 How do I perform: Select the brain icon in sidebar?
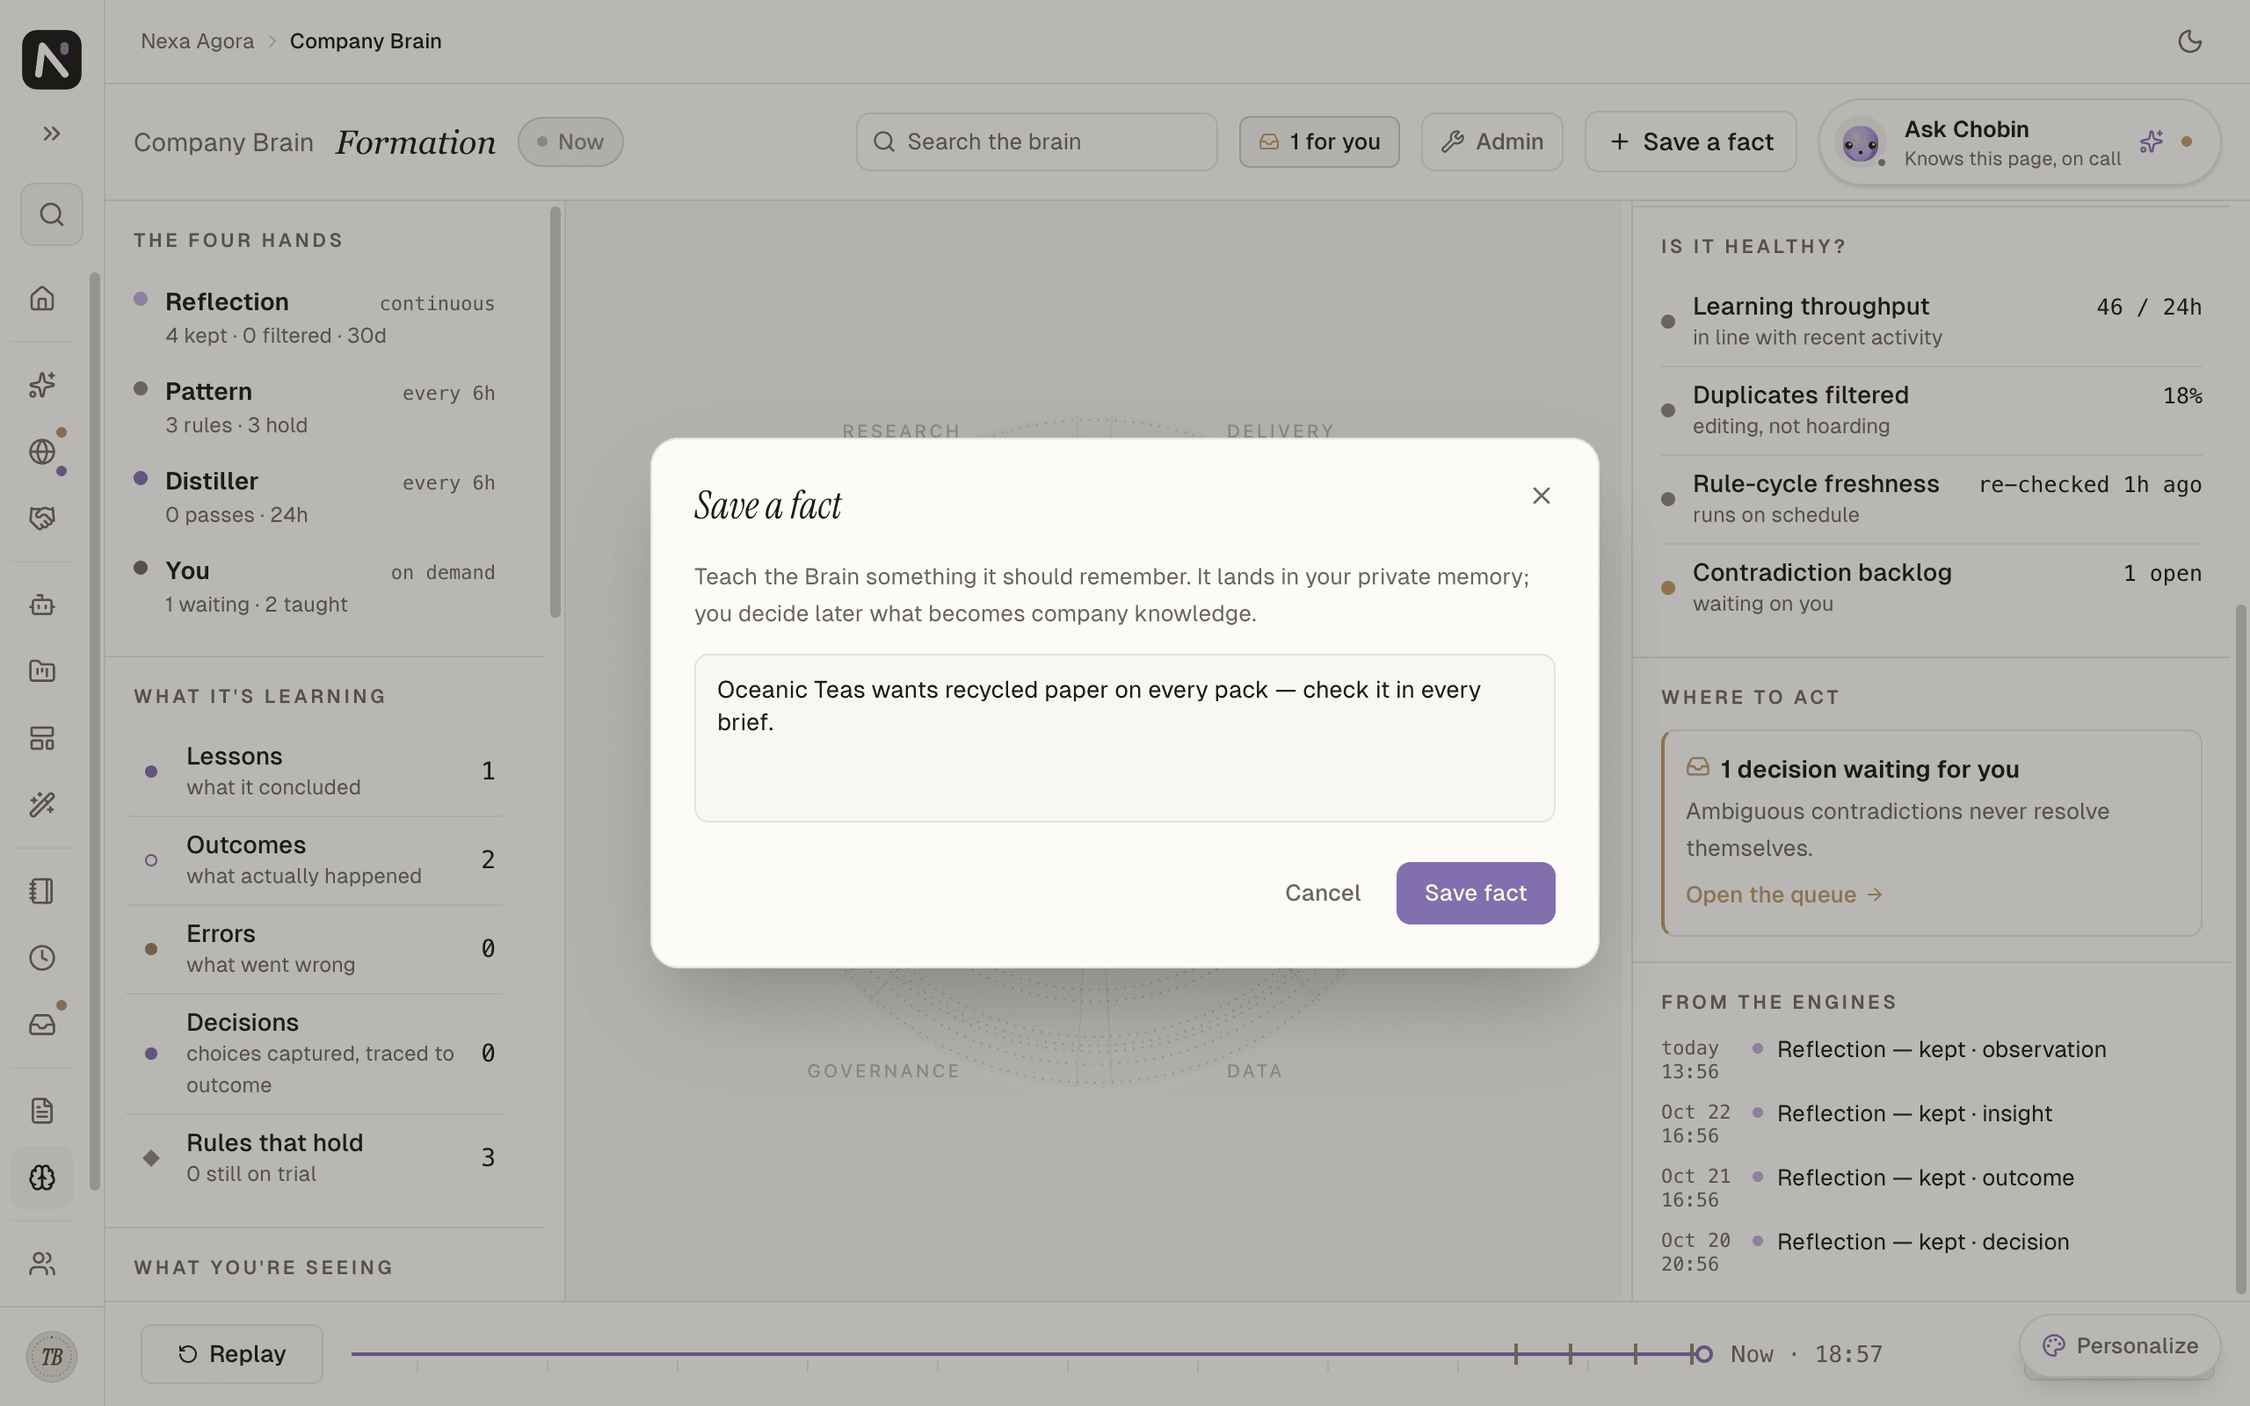[x=42, y=1178]
